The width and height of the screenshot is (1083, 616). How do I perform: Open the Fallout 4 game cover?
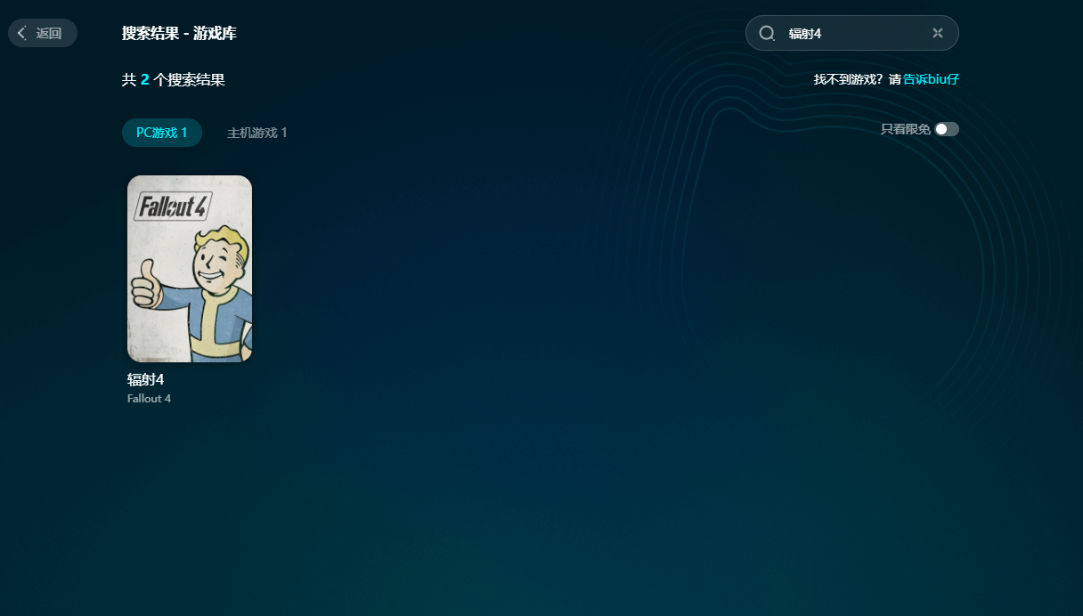[x=190, y=269]
